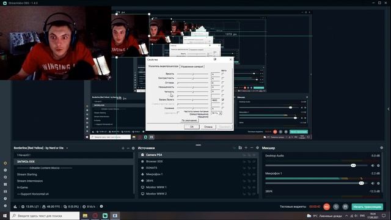Open power line frequency 50 Гц dropdown
391x220 pixels.
216,113
